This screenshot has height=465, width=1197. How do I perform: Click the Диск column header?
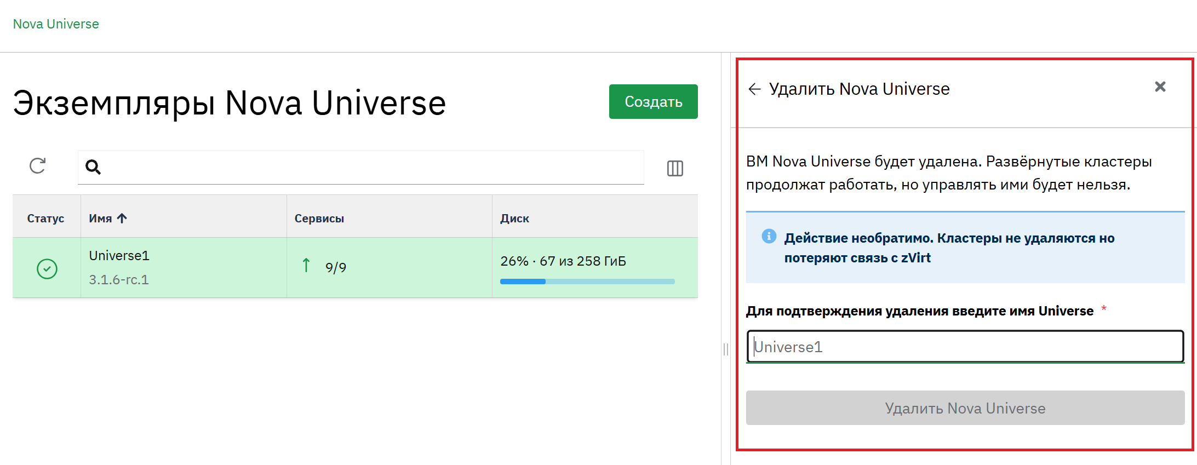[x=514, y=219]
